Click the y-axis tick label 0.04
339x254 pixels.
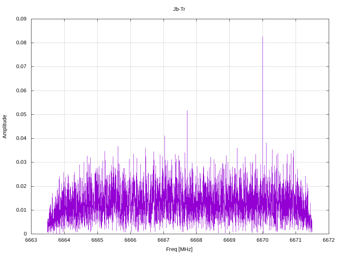(x=22, y=138)
